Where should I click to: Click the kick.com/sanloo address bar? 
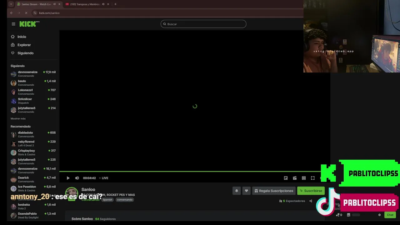point(49,13)
